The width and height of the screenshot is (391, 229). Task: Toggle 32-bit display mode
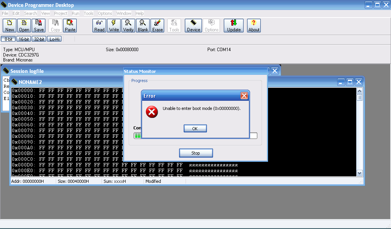(x=39, y=39)
